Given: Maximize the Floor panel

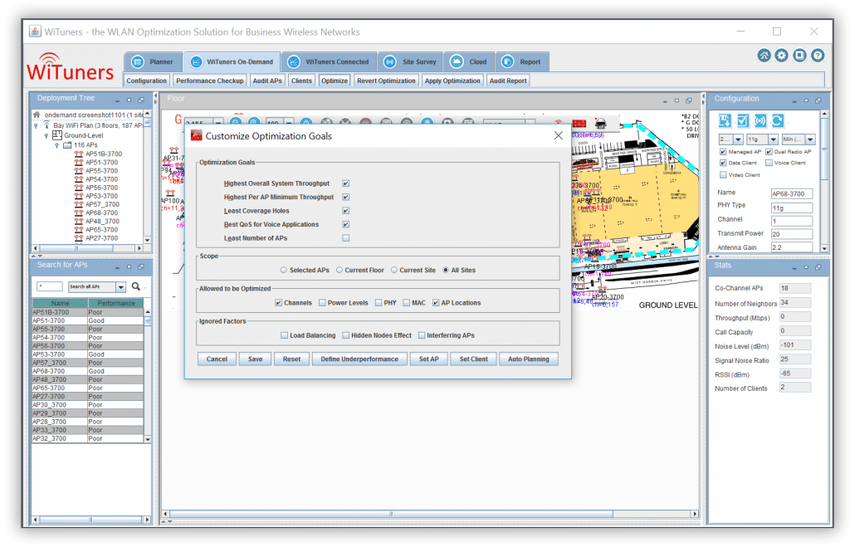Looking at the screenshot, I should [x=677, y=101].
